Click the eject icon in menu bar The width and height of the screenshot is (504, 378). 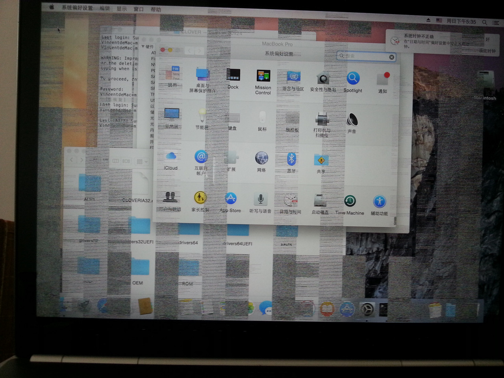pyautogui.click(x=428, y=20)
